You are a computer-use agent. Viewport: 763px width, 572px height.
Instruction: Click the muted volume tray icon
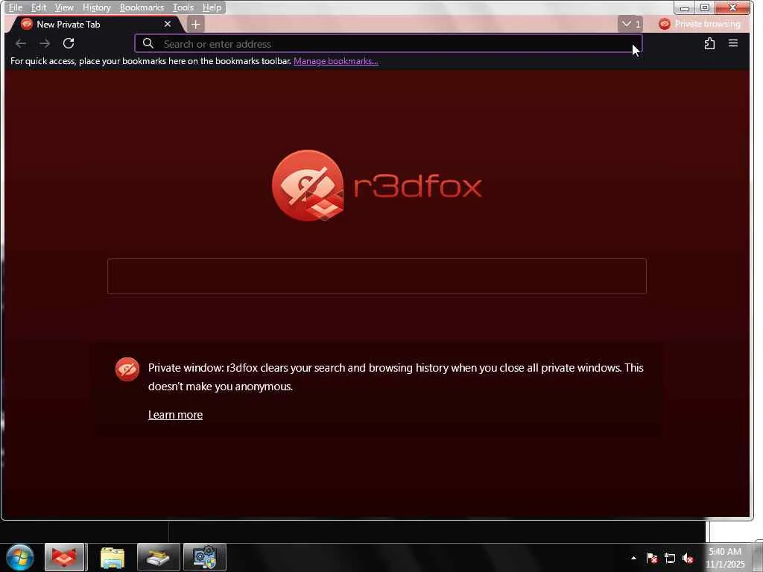(688, 559)
